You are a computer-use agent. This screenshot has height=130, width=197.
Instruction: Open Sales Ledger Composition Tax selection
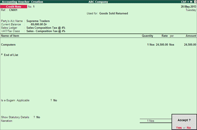coord(46,27)
